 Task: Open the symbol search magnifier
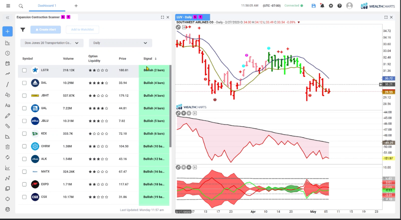click(x=21, y=6)
